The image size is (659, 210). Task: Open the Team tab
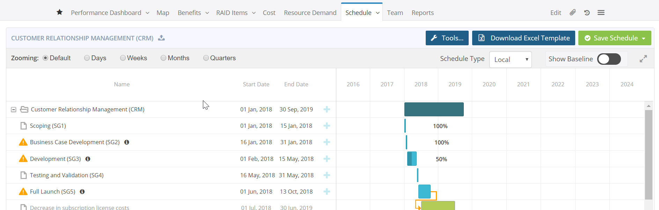pos(395,13)
